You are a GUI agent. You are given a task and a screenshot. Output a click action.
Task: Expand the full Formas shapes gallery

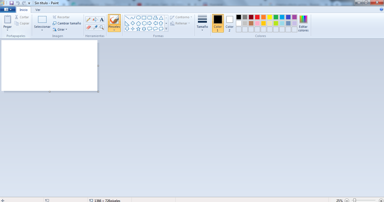pos(166,29)
